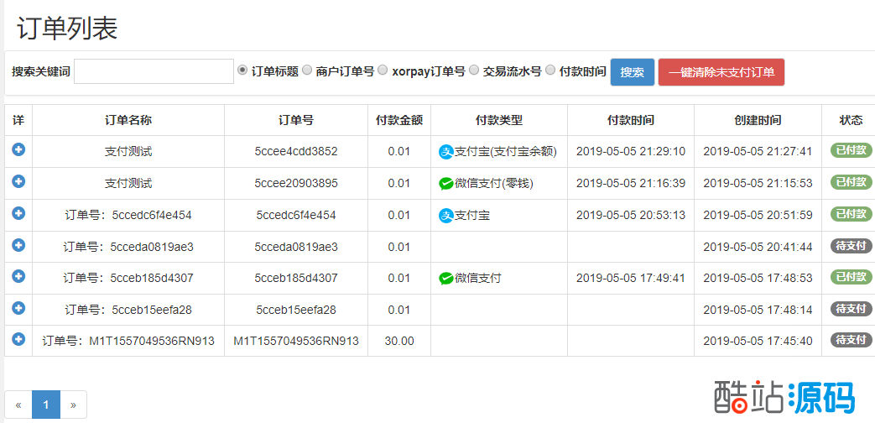Expand details for order 5ccee20903895
Image resolution: width=875 pixels, height=423 pixels.
coord(18,181)
